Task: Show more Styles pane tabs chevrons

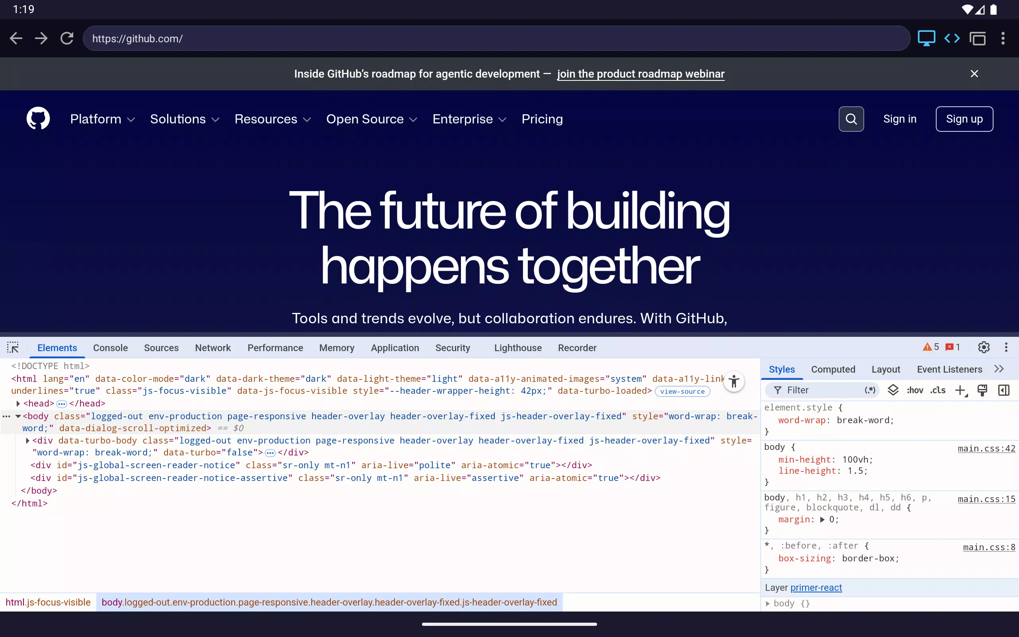Action: coord(999,369)
